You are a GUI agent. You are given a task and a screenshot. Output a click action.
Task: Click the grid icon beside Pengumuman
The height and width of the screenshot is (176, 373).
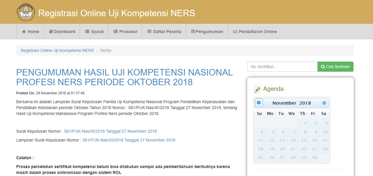click(194, 31)
